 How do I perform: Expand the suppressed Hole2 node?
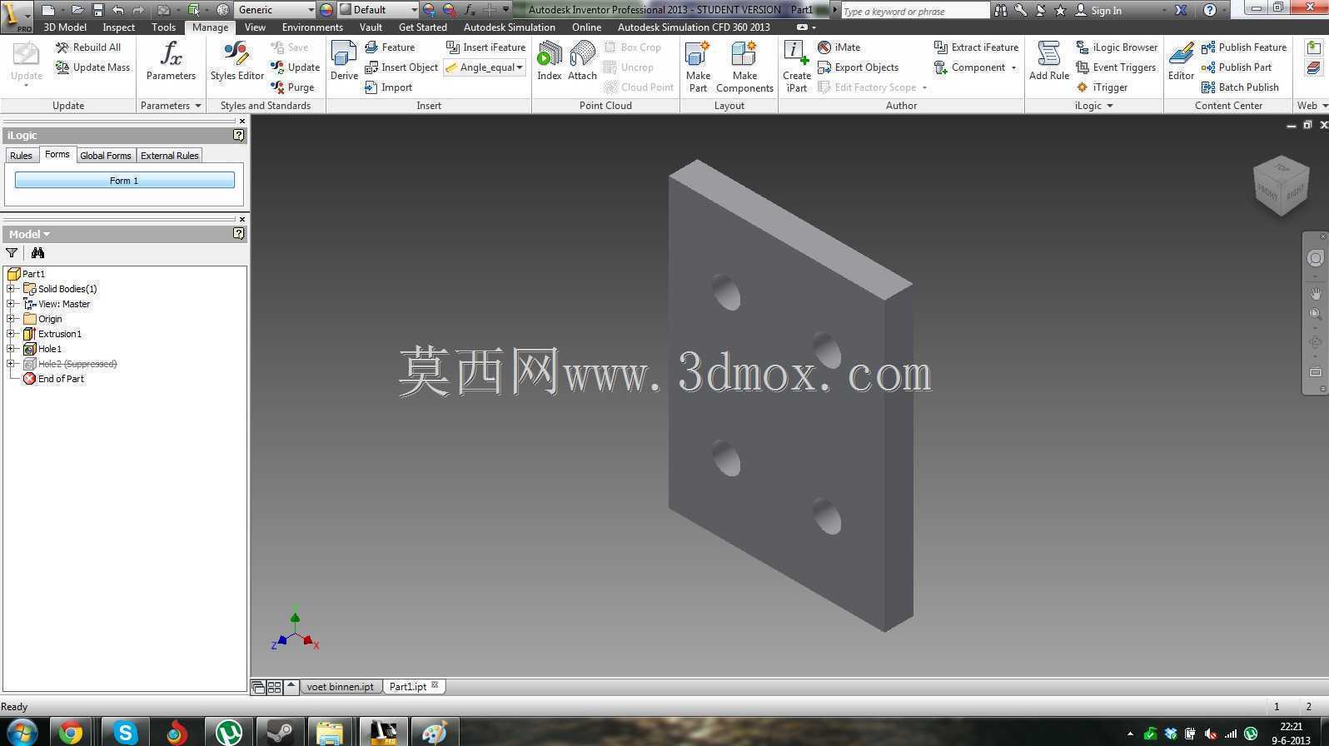point(11,364)
